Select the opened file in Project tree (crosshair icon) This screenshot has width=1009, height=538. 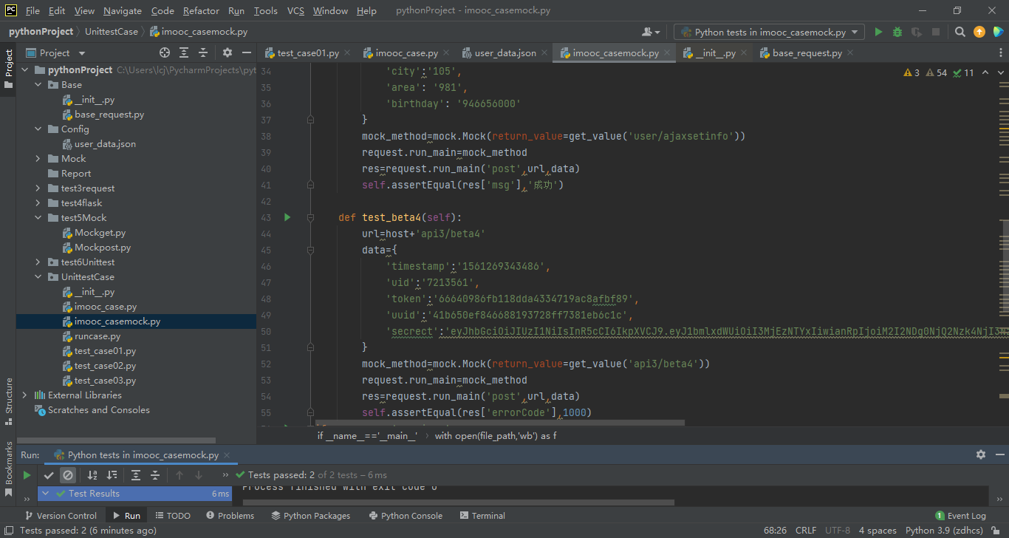click(x=165, y=52)
